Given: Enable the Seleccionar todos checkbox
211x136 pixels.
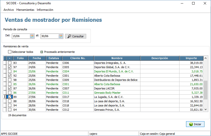Looking at the screenshot, I should [x=10, y=52].
